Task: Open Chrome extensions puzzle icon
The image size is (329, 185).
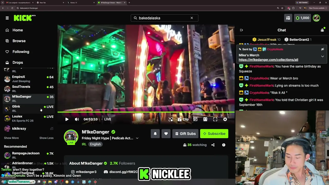Action: tap(293, 8)
